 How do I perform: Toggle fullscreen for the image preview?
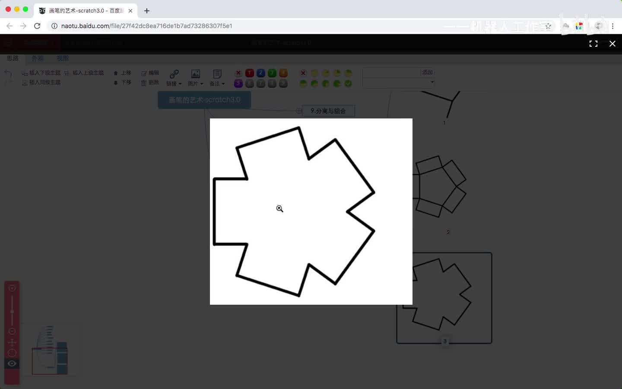(x=593, y=44)
